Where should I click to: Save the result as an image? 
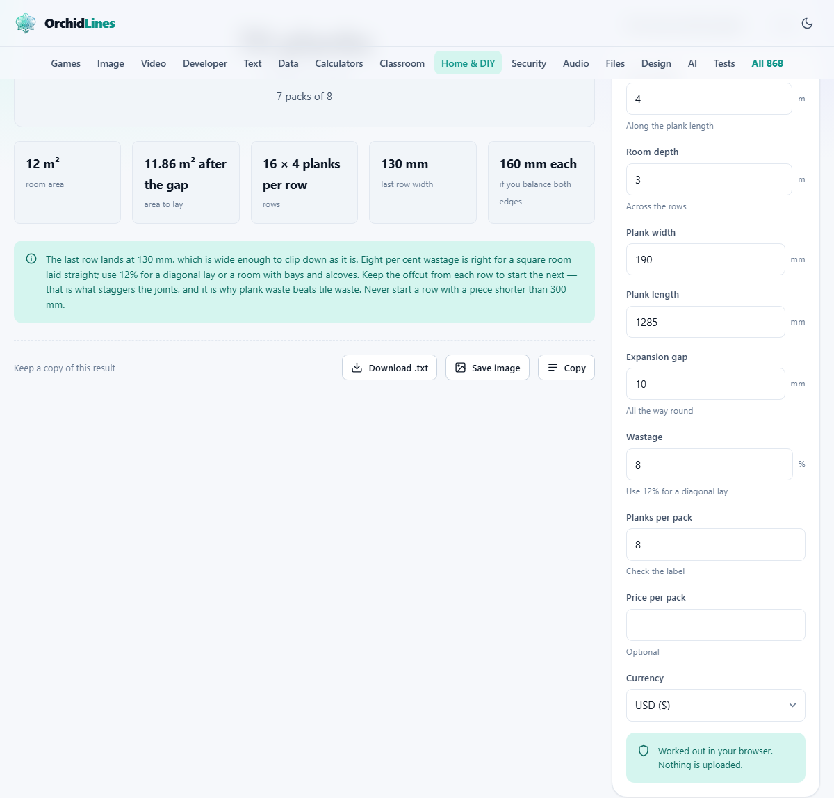(487, 368)
